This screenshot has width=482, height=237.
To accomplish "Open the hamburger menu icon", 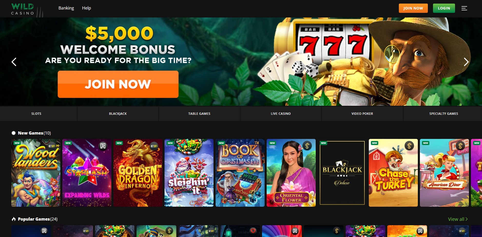I will 464,8.
